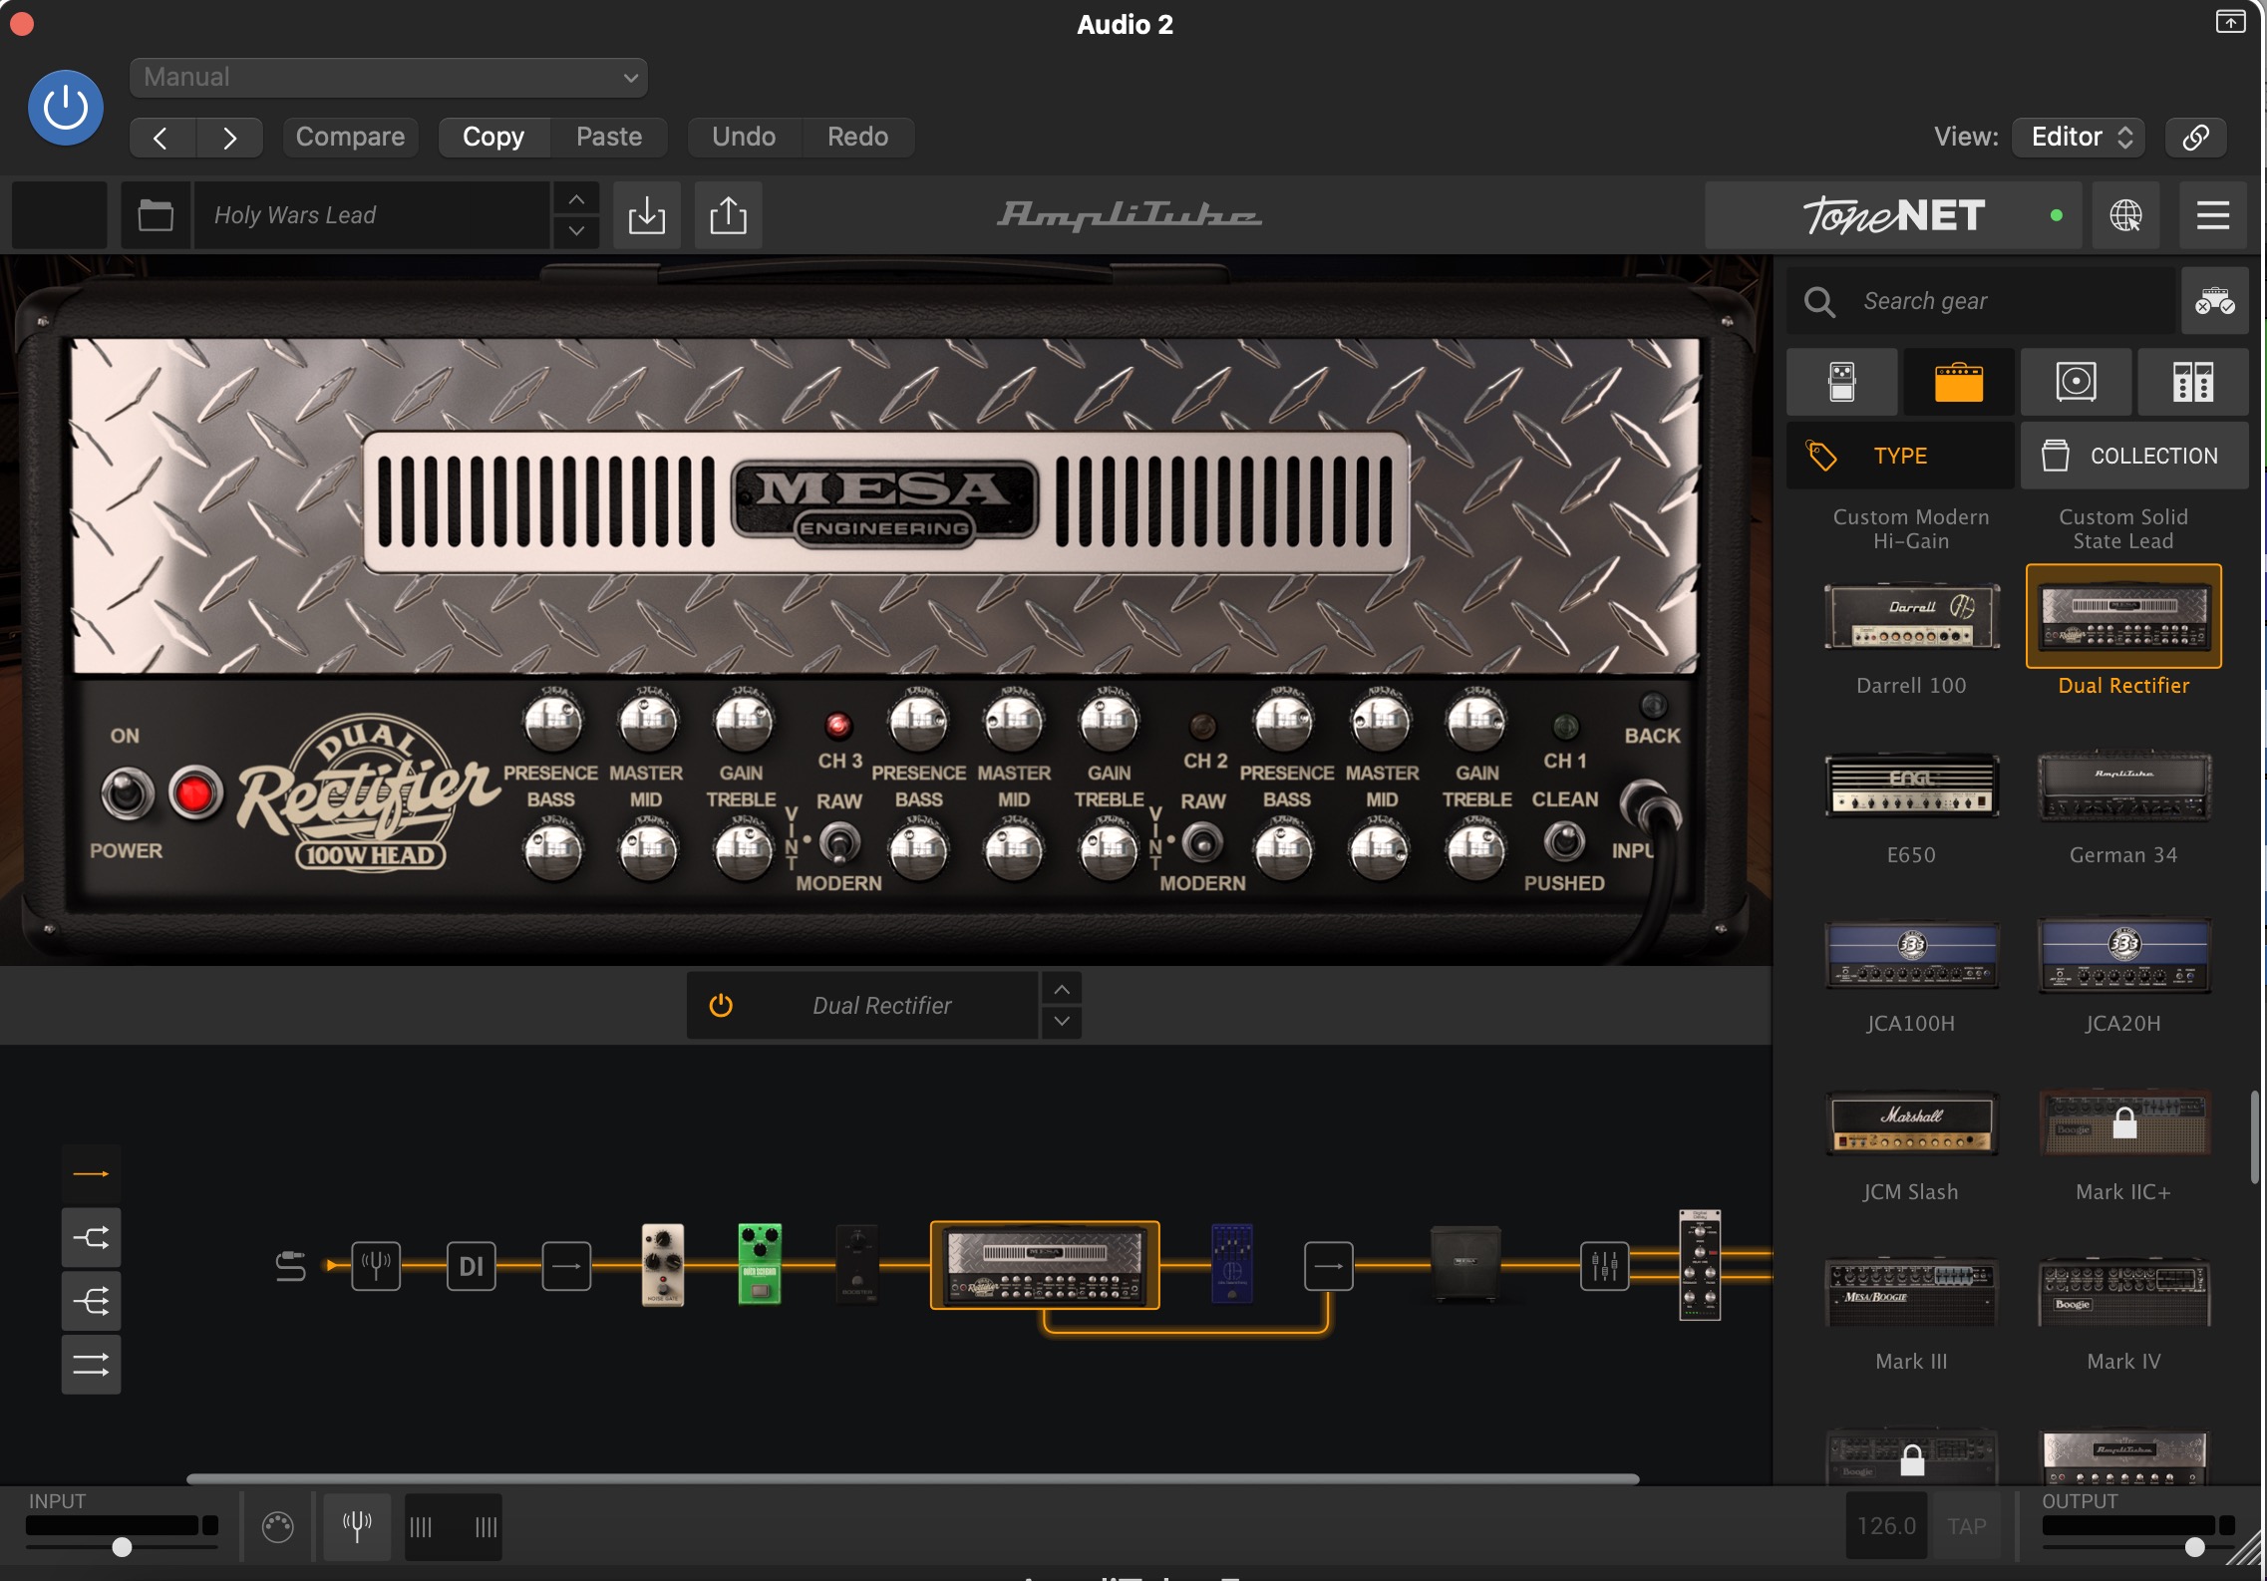Click the Redo button
This screenshot has height=1581, width=2267.
[858, 137]
